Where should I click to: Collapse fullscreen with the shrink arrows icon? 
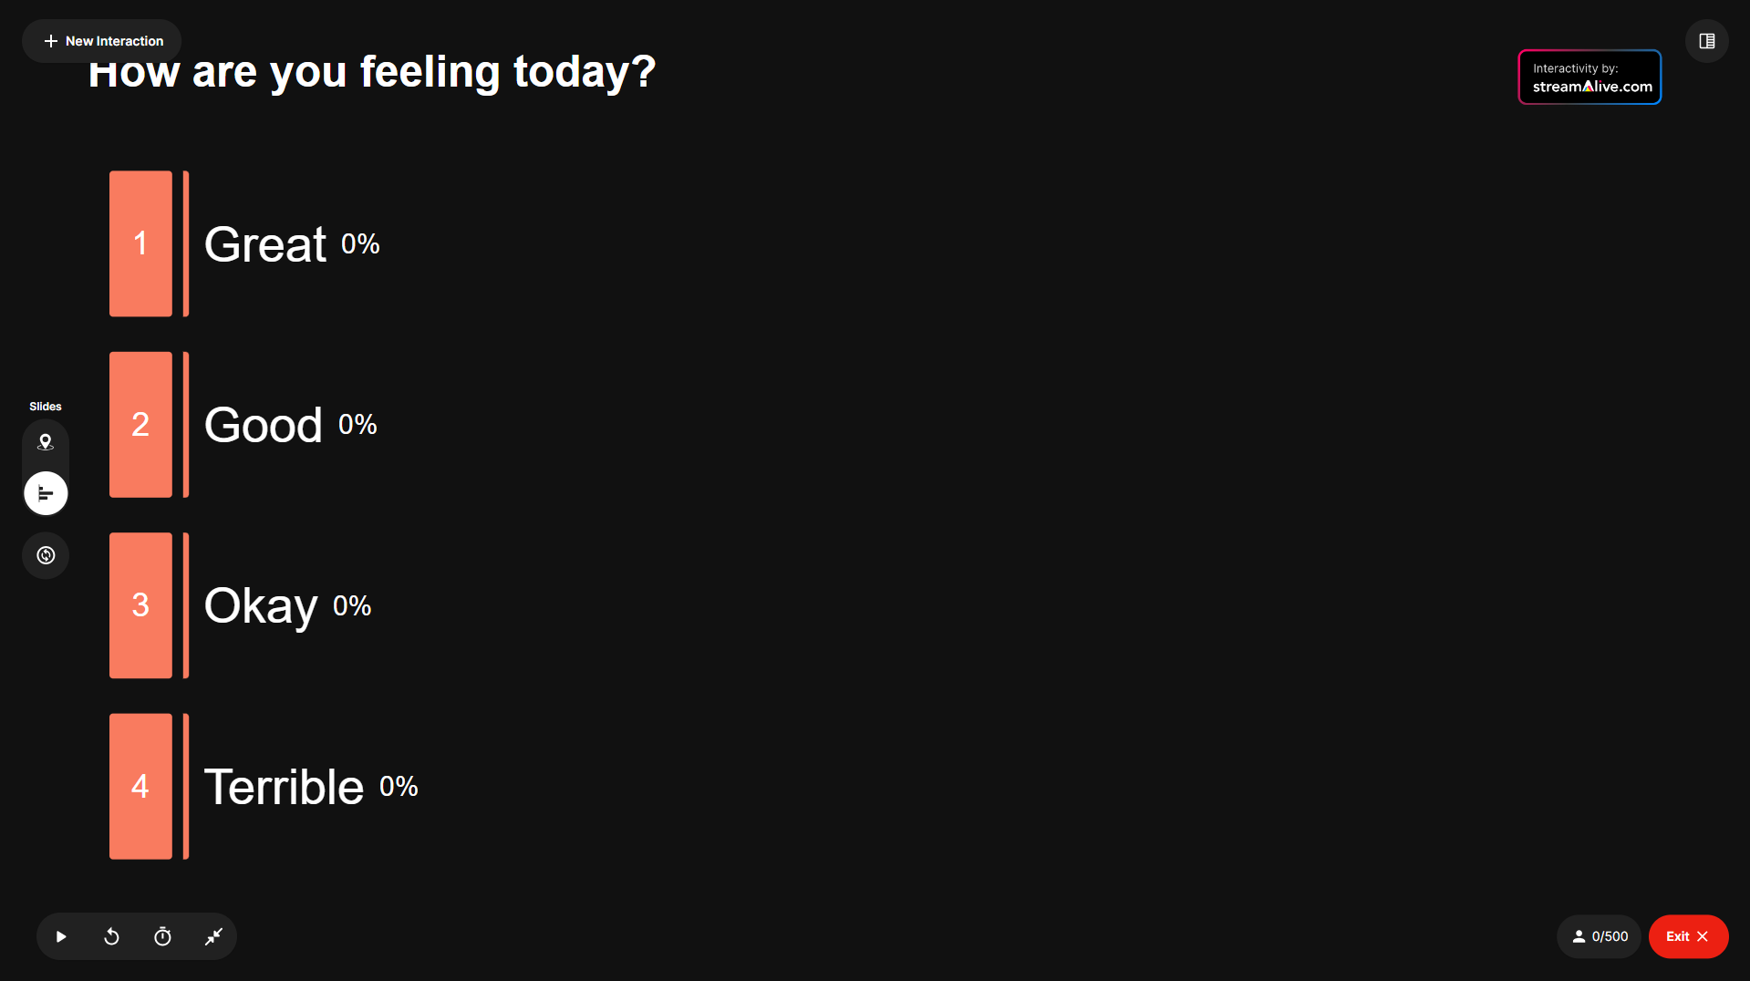pyautogui.click(x=213, y=936)
